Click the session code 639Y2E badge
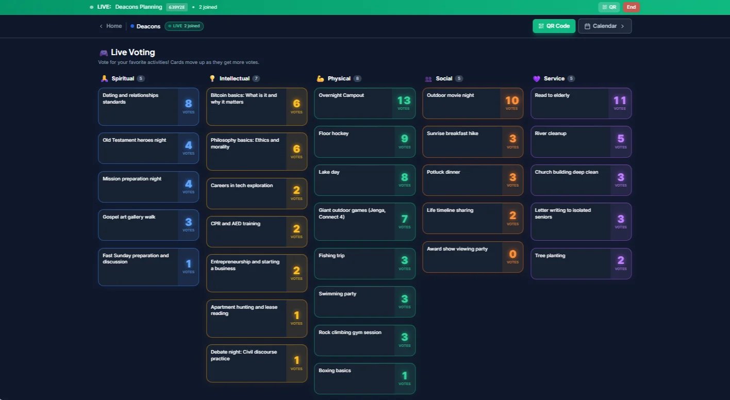 176,7
